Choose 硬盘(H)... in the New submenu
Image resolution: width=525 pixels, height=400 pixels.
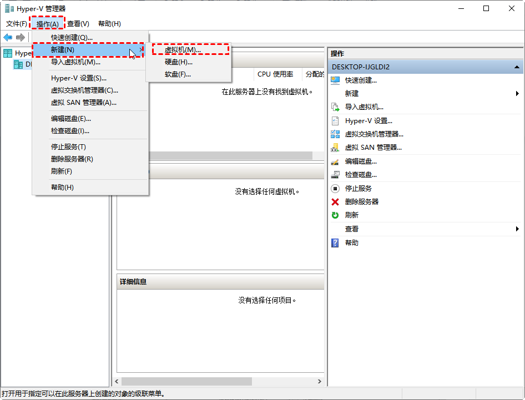[179, 62]
